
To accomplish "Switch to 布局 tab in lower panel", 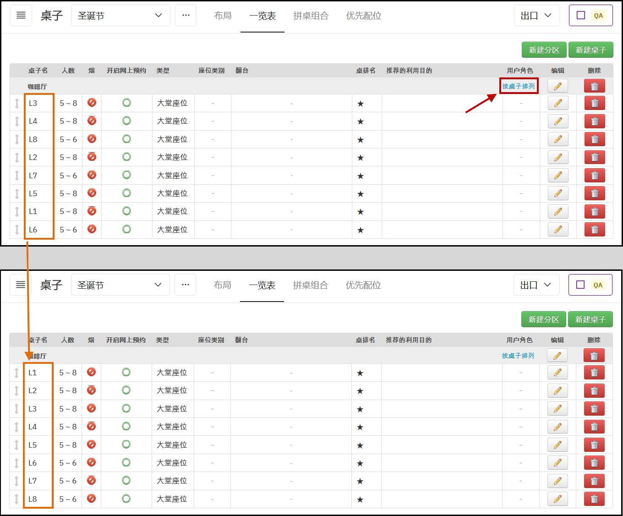I will (x=223, y=285).
